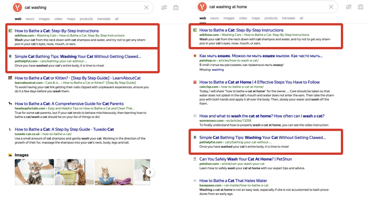This screenshot has height=200, width=369.
Task: Select 'video' tab in right panel
Action: click(x=243, y=18)
